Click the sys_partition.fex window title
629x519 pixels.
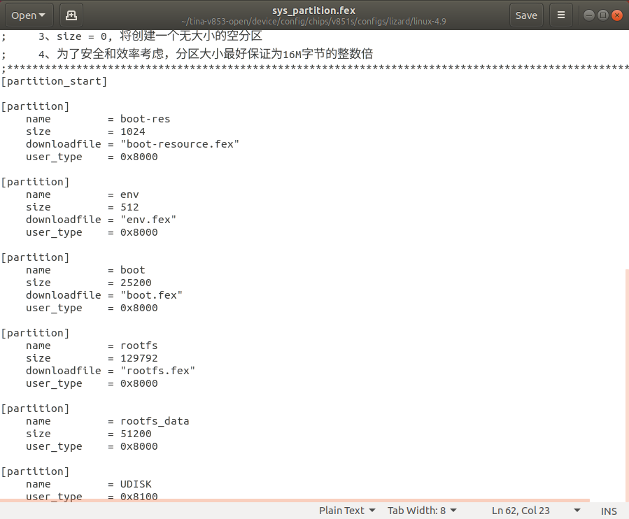pyautogui.click(x=313, y=10)
